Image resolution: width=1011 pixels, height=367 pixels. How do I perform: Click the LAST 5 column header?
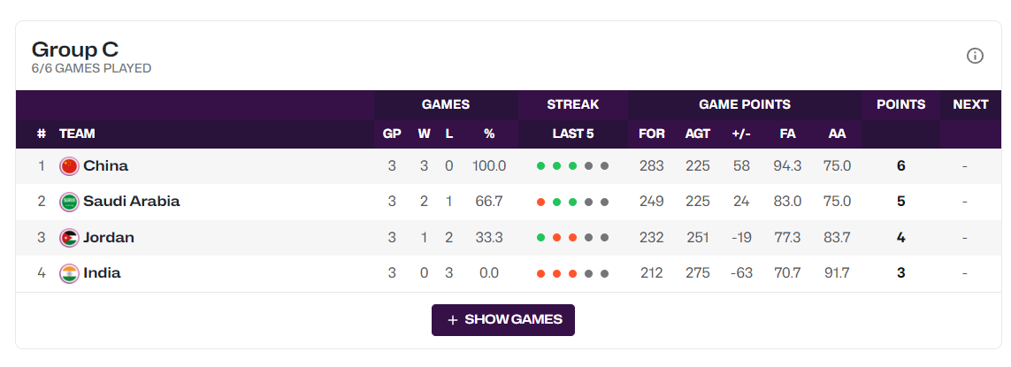tap(572, 134)
